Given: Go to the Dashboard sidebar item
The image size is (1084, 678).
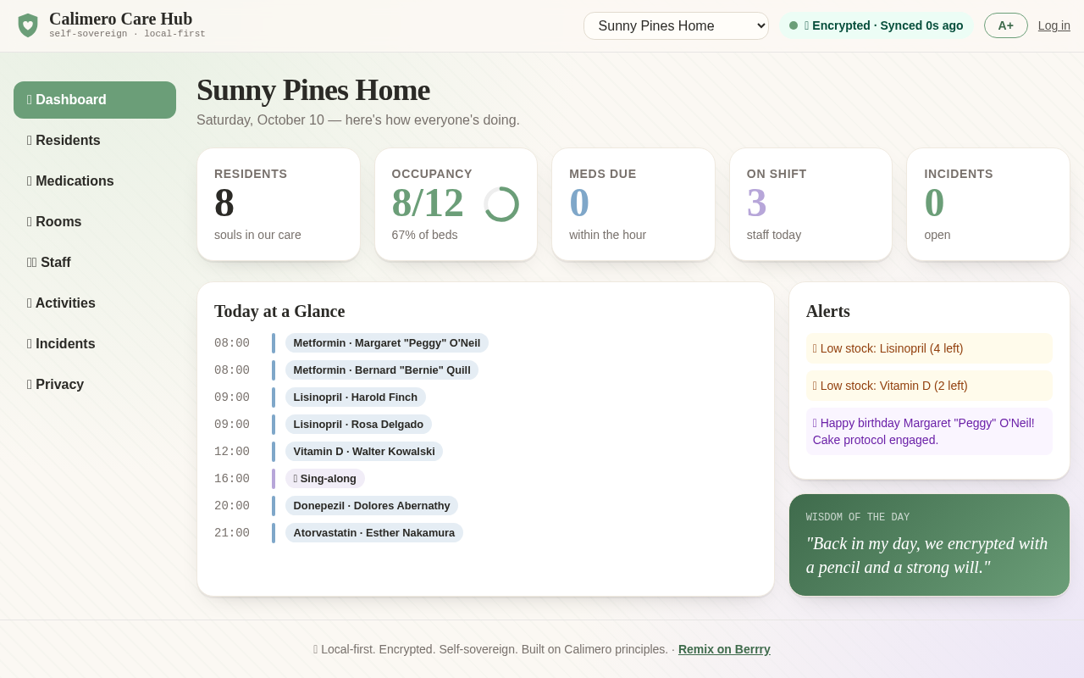Looking at the screenshot, I should coord(95,100).
